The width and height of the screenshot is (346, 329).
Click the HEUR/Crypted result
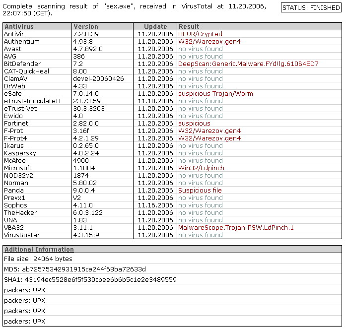point(200,34)
